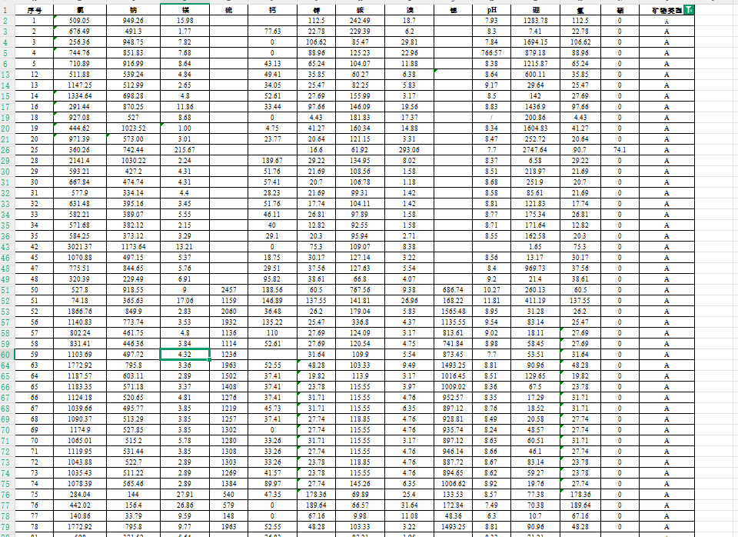Select row header 26
Screen dimensions: 738x537
[x=5, y=150]
